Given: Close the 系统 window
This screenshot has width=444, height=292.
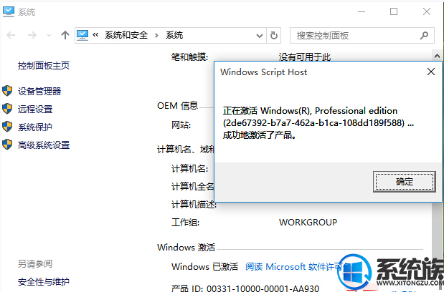Looking at the screenshot, I should tap(427, 12).
